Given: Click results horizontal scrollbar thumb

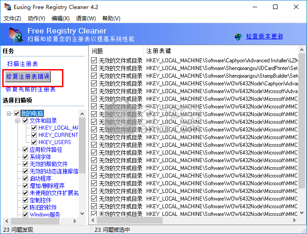Looking at the screenshot, I should tap(130, 220).
